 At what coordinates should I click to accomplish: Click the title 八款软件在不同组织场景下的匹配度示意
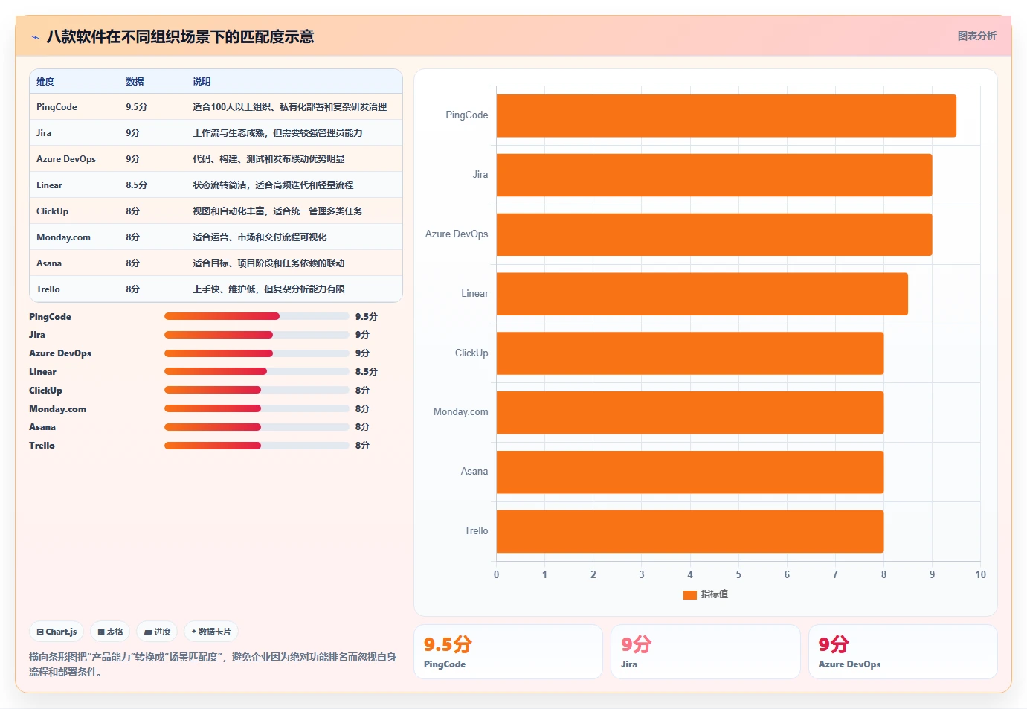180,37
